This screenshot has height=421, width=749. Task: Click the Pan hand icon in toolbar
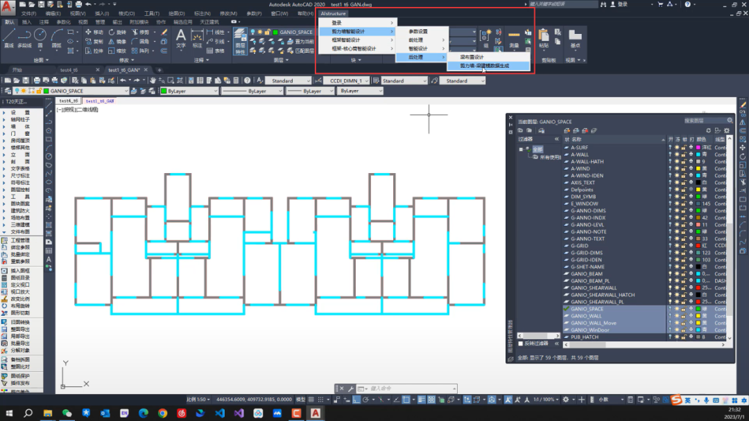point(153,80)
